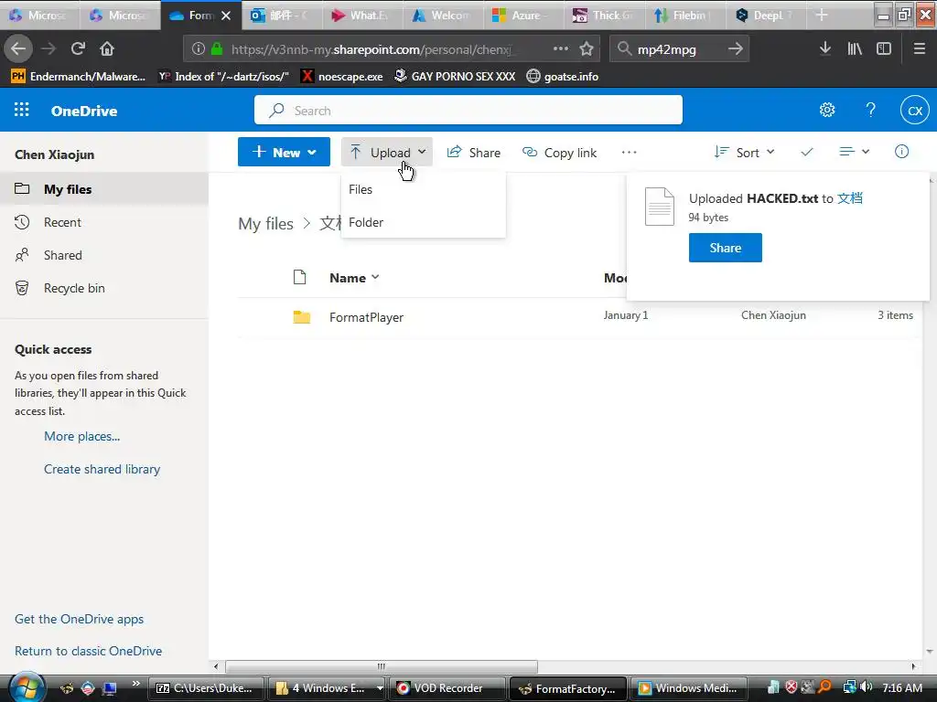Click the mp42mpg search field
This screenshot has height=702, width=937.
[679, 49]
